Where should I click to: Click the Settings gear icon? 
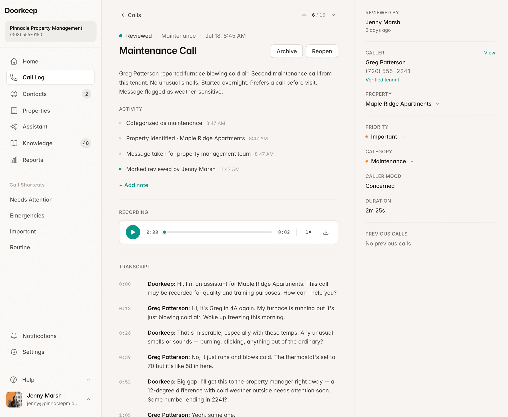pos(14,352)
